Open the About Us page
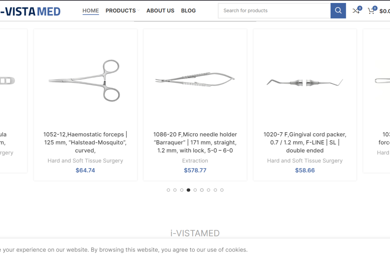The height and width of the screenshot is (260, 390). tap(160, 11)
